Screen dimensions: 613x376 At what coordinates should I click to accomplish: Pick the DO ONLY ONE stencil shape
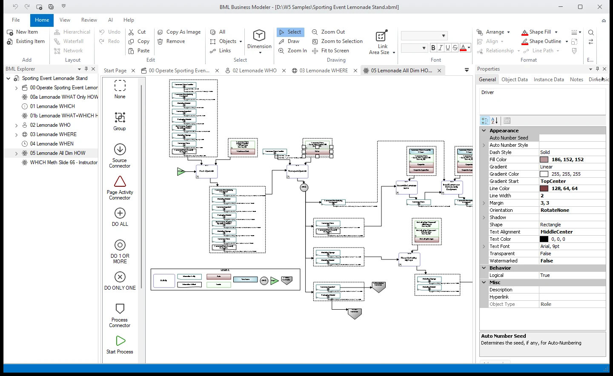[120, 281]
